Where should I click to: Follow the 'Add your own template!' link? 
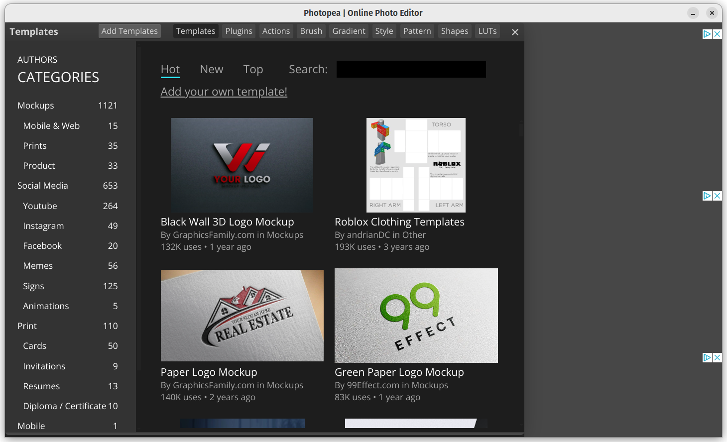pos(224,92)
